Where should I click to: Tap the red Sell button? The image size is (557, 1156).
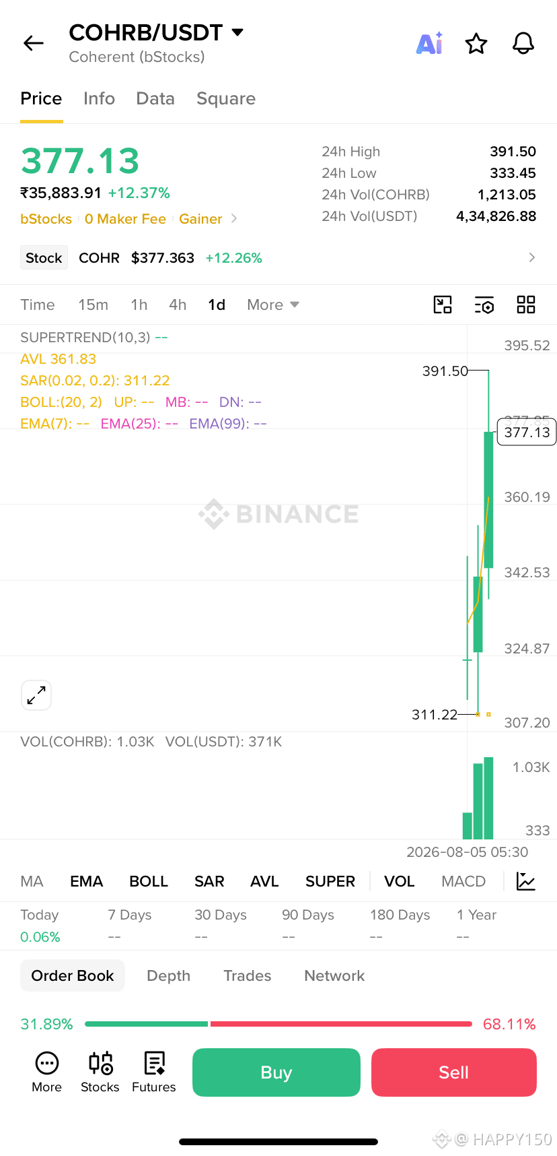454,1072
